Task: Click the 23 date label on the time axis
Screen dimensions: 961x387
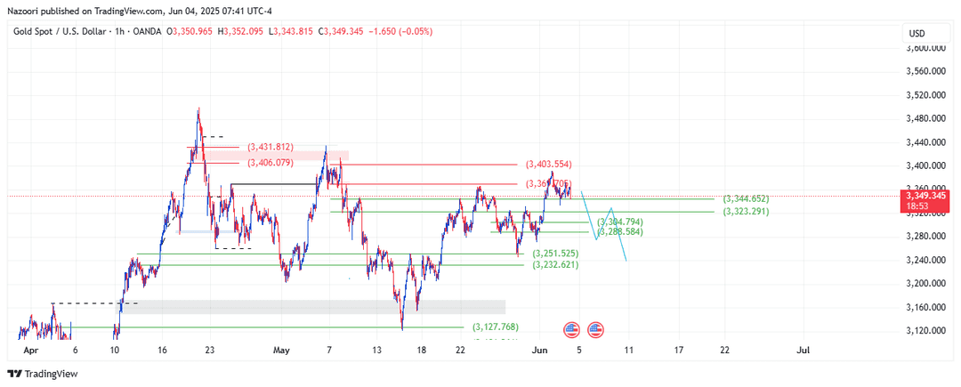Action: [210, 351]
